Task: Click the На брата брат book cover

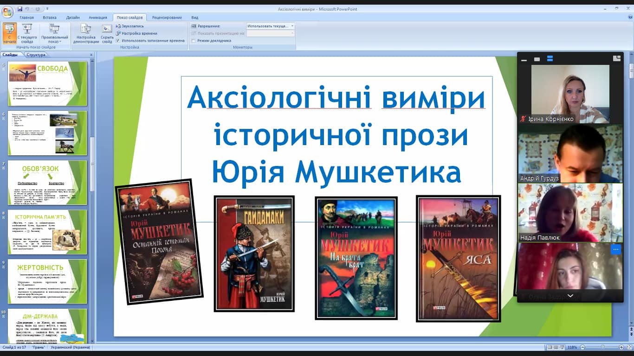Action: (356, 258)
